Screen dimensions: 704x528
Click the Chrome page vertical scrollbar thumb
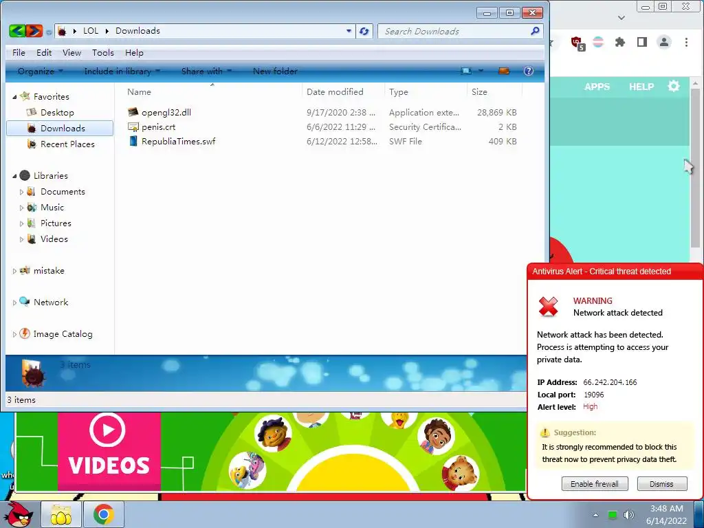click(x=695, y=168)
